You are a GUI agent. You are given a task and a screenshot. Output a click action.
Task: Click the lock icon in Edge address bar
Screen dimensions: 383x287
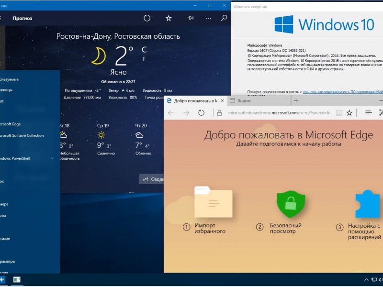[x=219, y=113]
